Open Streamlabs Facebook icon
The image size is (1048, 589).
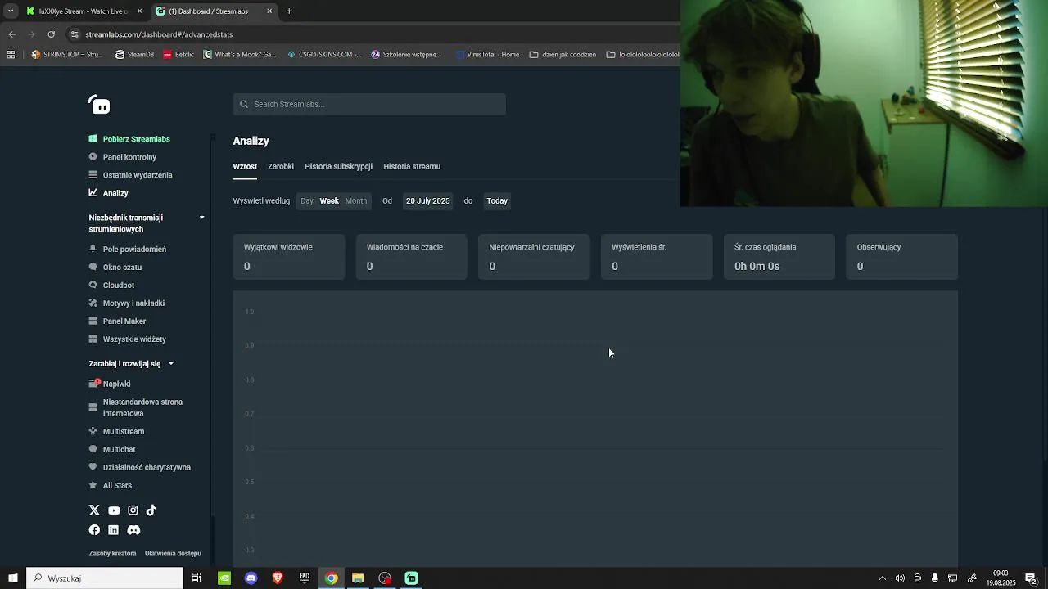click(94, 530)
